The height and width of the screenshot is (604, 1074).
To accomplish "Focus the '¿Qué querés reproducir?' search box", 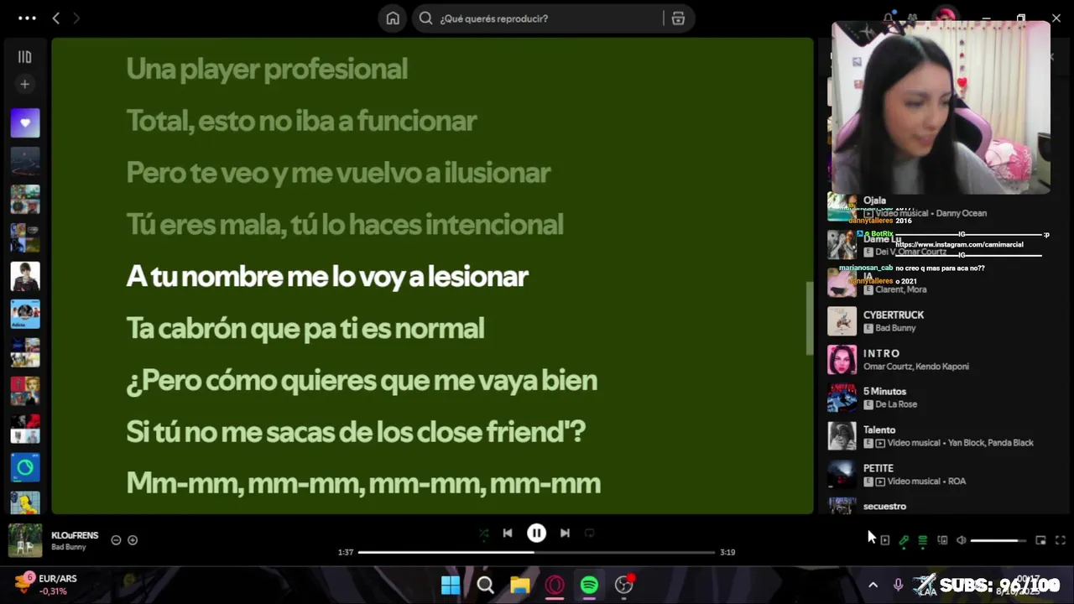I will (537, 18).
